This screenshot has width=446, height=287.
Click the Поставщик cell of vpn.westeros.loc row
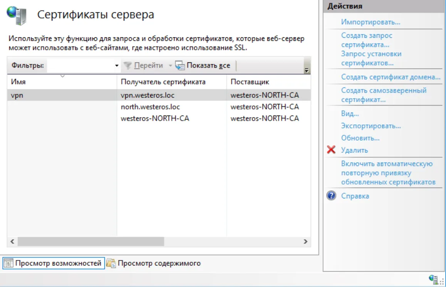[265, 95]
